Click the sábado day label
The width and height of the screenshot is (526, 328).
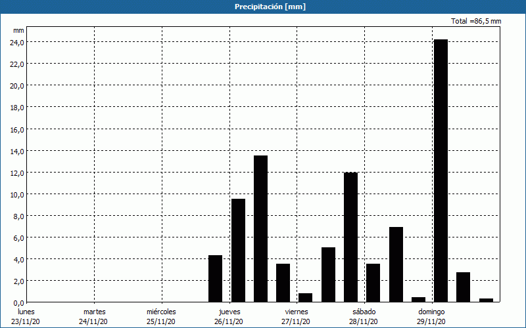click(x=364, y=312)
